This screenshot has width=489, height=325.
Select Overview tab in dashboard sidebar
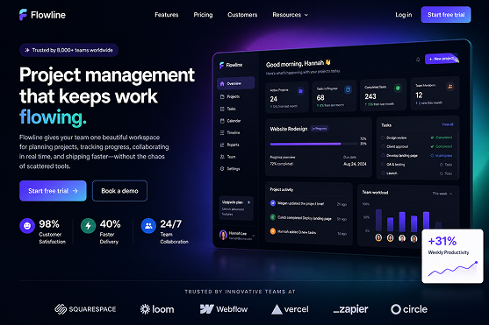[x=235, y=83]
